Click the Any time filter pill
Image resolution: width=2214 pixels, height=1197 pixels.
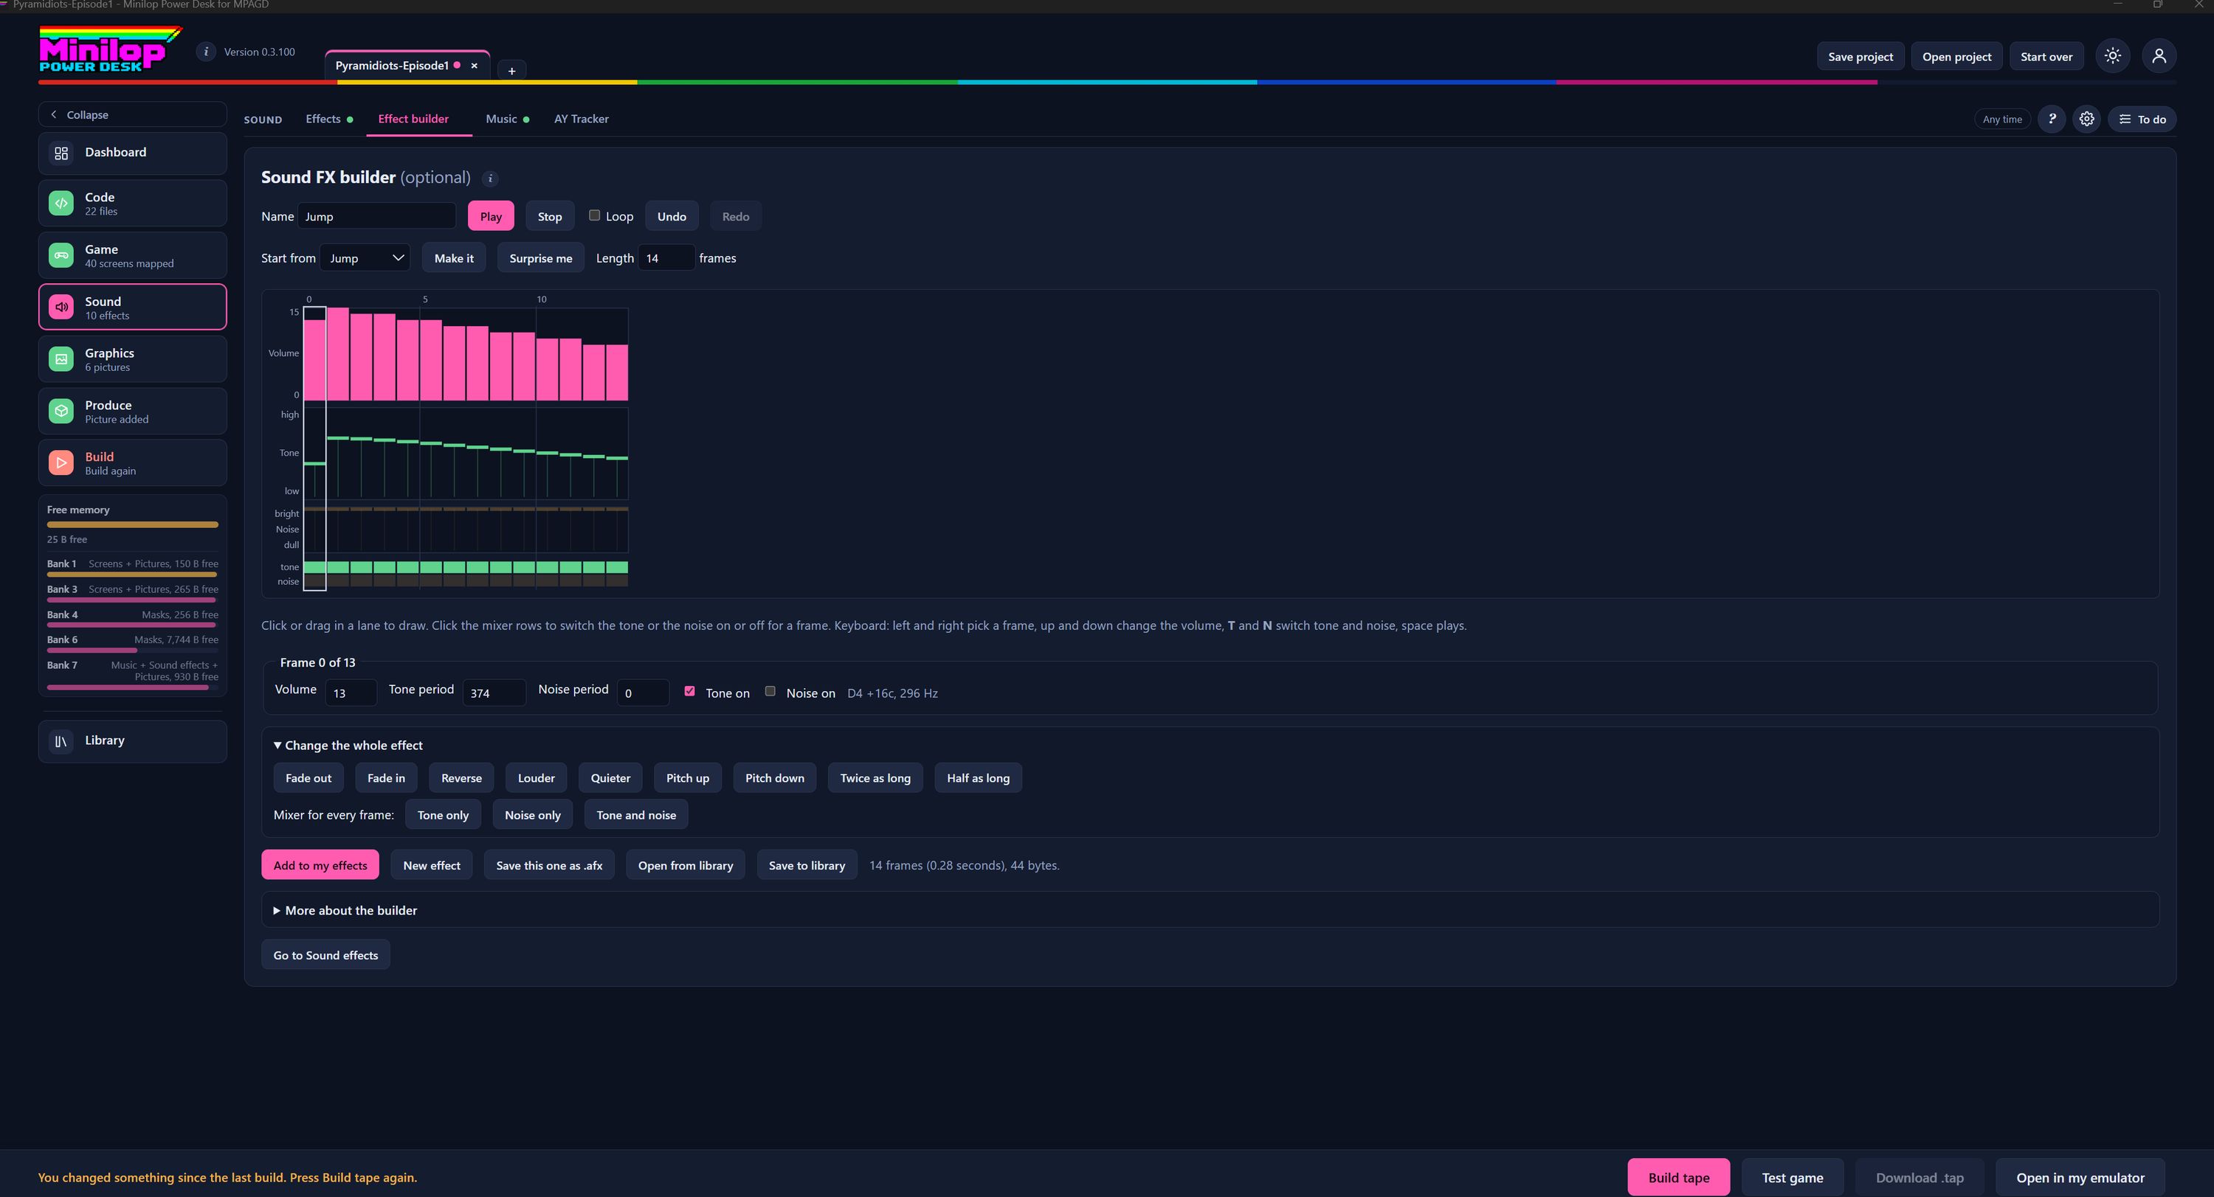[2001, 119]
